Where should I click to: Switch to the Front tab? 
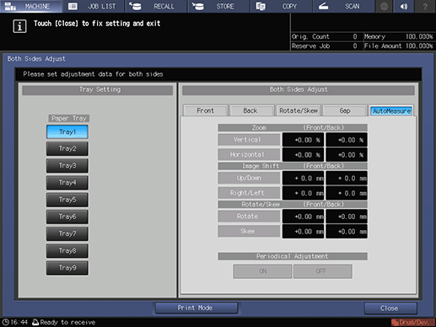[x=205, y=110]
